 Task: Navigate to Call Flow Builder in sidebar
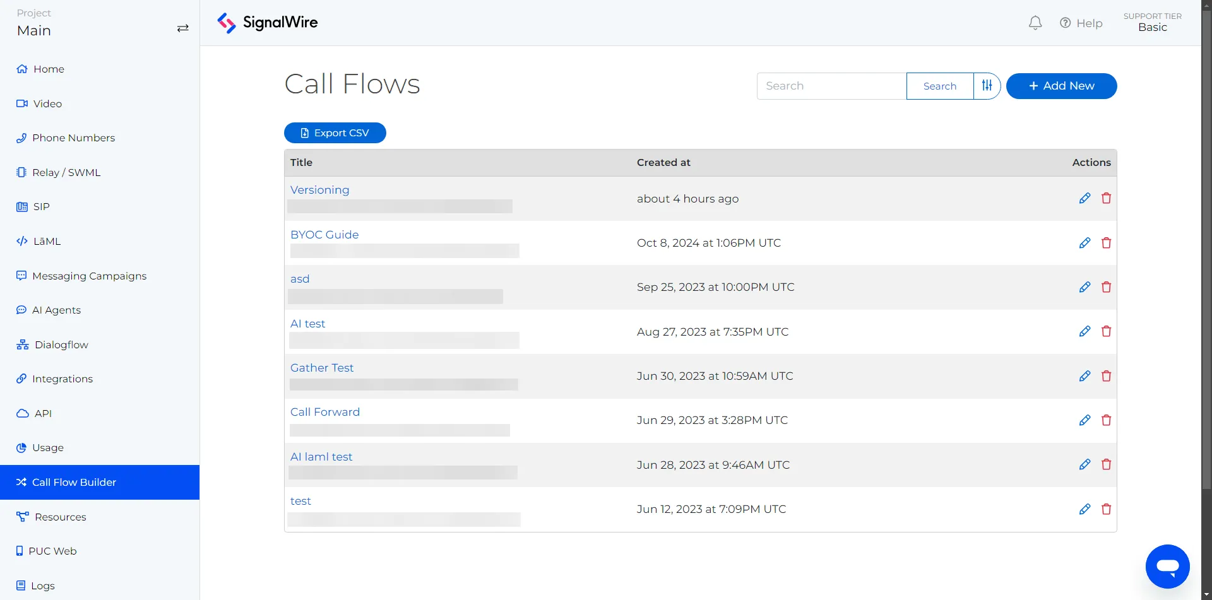[x=74, y=482]
